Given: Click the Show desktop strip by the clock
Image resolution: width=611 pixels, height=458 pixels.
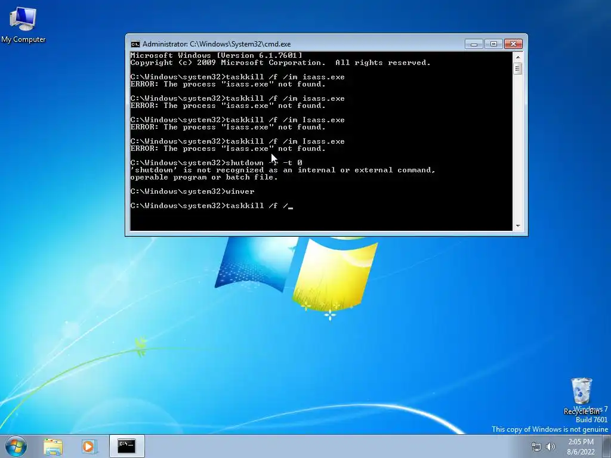Looking at the screenshot, I should (607, 446).
